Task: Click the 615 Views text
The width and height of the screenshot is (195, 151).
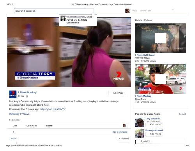Action: click(14, 120)
